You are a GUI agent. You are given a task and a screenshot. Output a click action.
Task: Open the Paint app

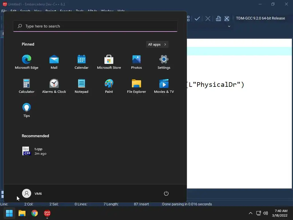(x=109, y=86)
